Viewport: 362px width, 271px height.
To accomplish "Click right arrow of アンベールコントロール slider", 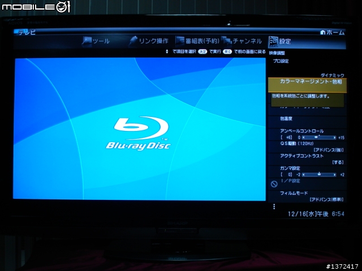I will click(x=334, y=138).
